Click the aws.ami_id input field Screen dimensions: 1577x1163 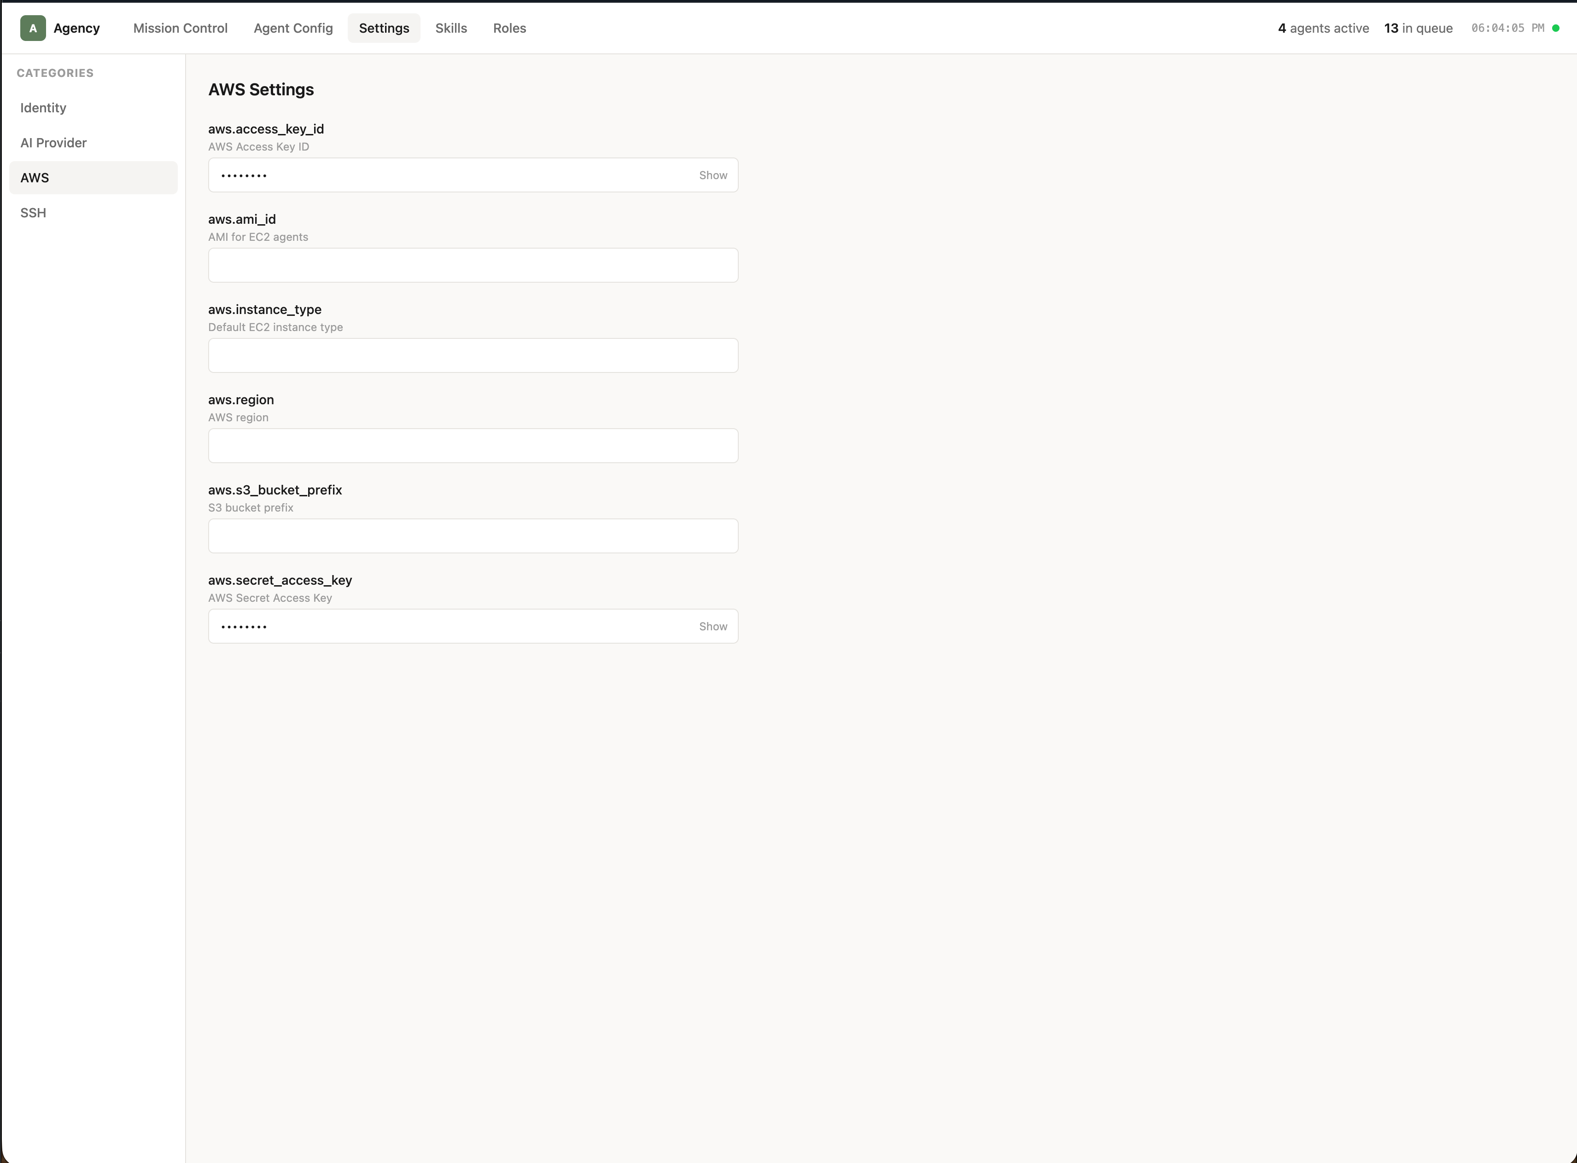(473, 265)
